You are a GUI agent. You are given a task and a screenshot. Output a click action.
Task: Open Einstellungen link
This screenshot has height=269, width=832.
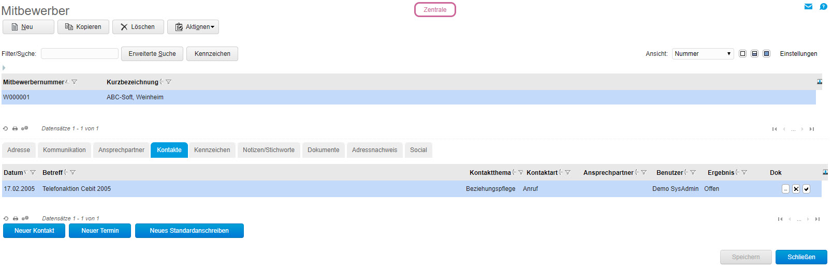(799, 54)
